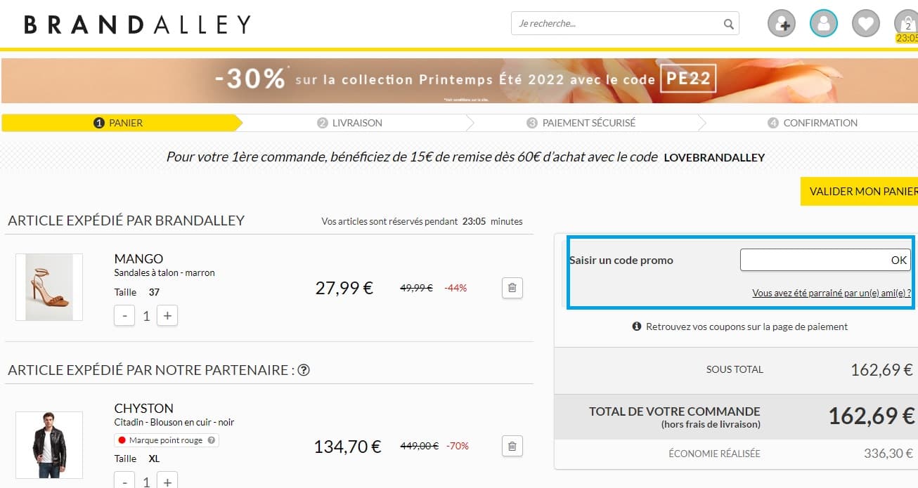Click VALIDER MON PANIER

(x=863, y=191)
